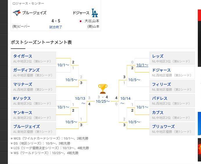Click the Dodgers LA logo icon
The height and width of the screenshot is (164, 201).
pos(95,13)
